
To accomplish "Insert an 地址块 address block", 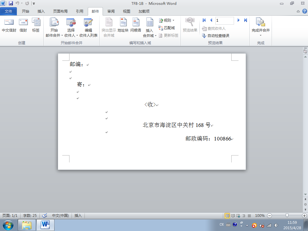I will pyautogui.click(x=123, y=25).
